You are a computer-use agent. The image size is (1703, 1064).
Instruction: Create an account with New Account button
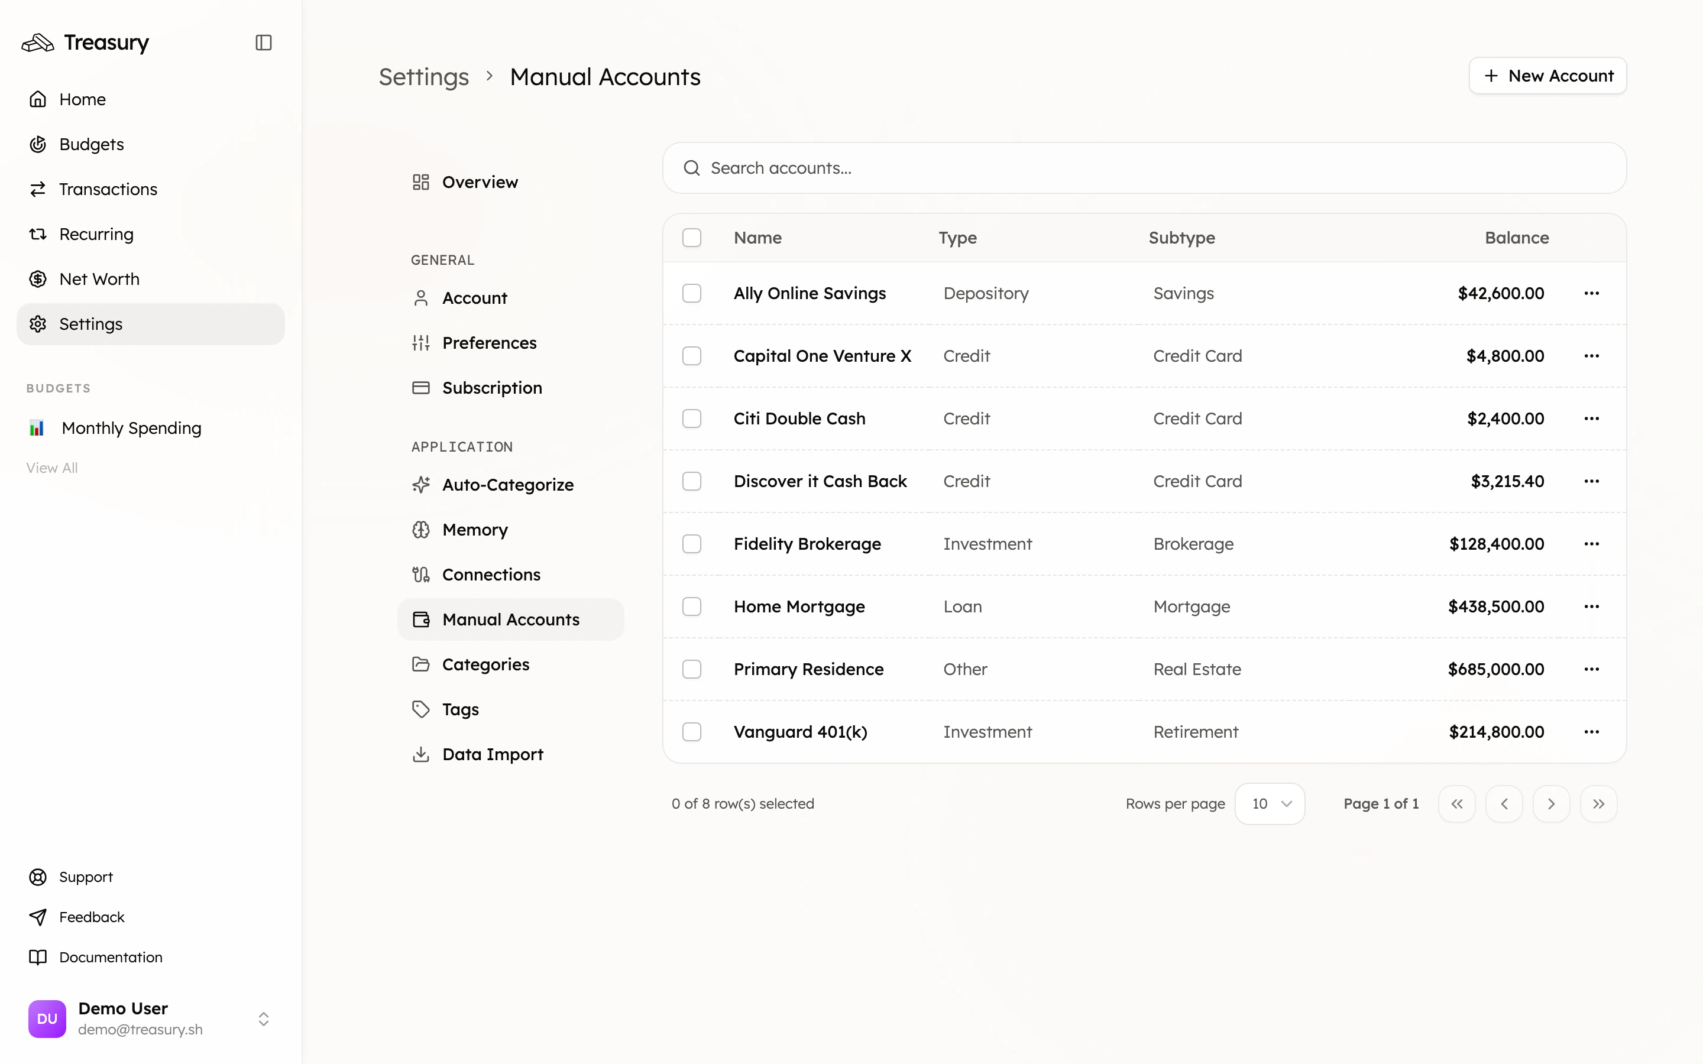(x=1547, y=75)
